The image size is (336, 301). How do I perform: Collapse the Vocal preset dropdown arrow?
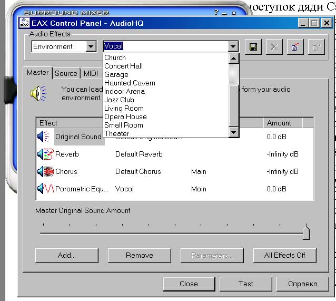point(233,46)
